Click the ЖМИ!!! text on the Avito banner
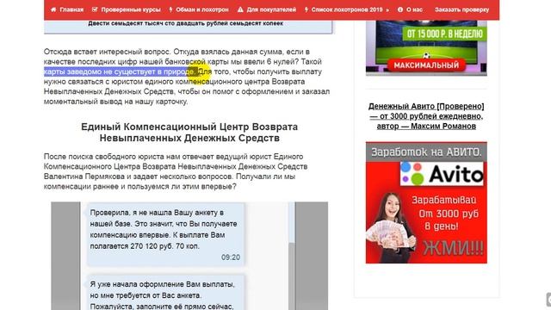Screen dimensions: 551x310 pos(453,248)
